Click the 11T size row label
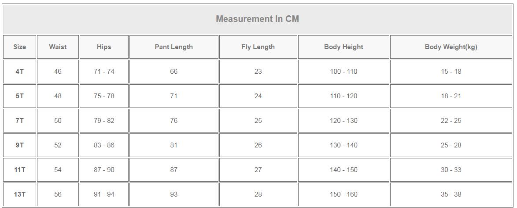This screenshot has width=517, height=208. [20, 170]
